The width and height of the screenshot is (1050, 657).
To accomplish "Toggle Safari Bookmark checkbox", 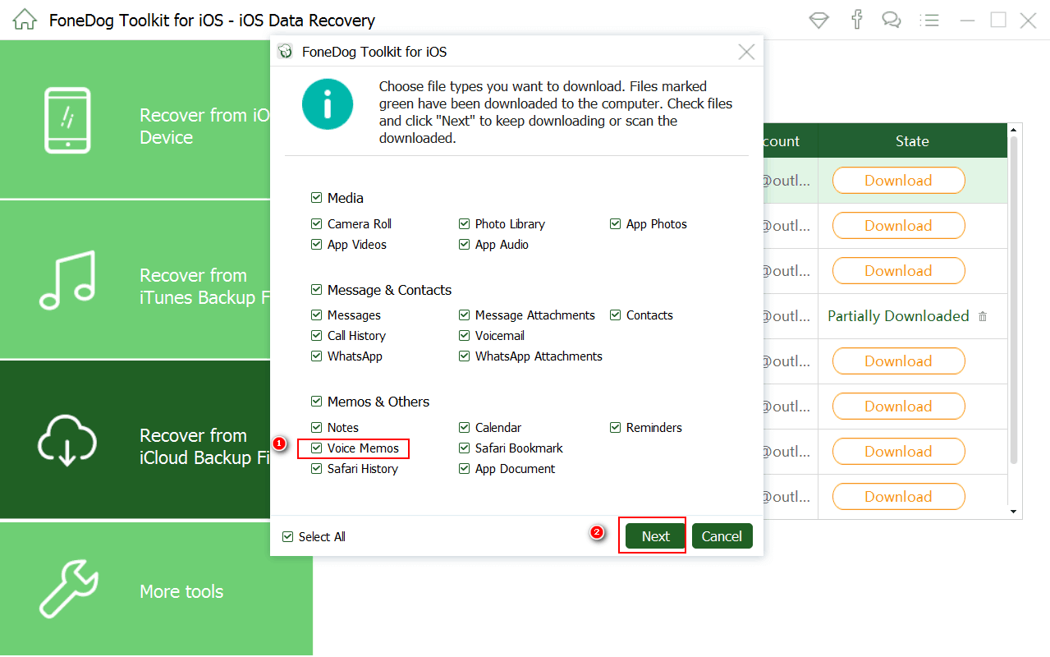I will (x=464, y=448).
